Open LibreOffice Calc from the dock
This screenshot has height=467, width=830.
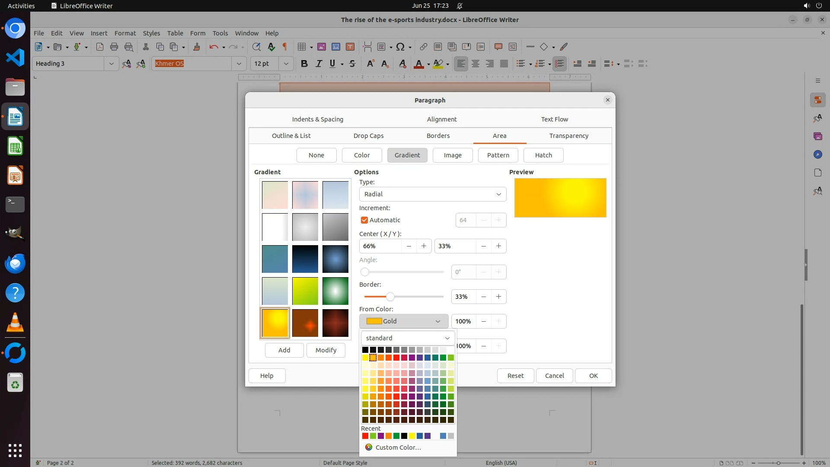click(x=15, y=146)
